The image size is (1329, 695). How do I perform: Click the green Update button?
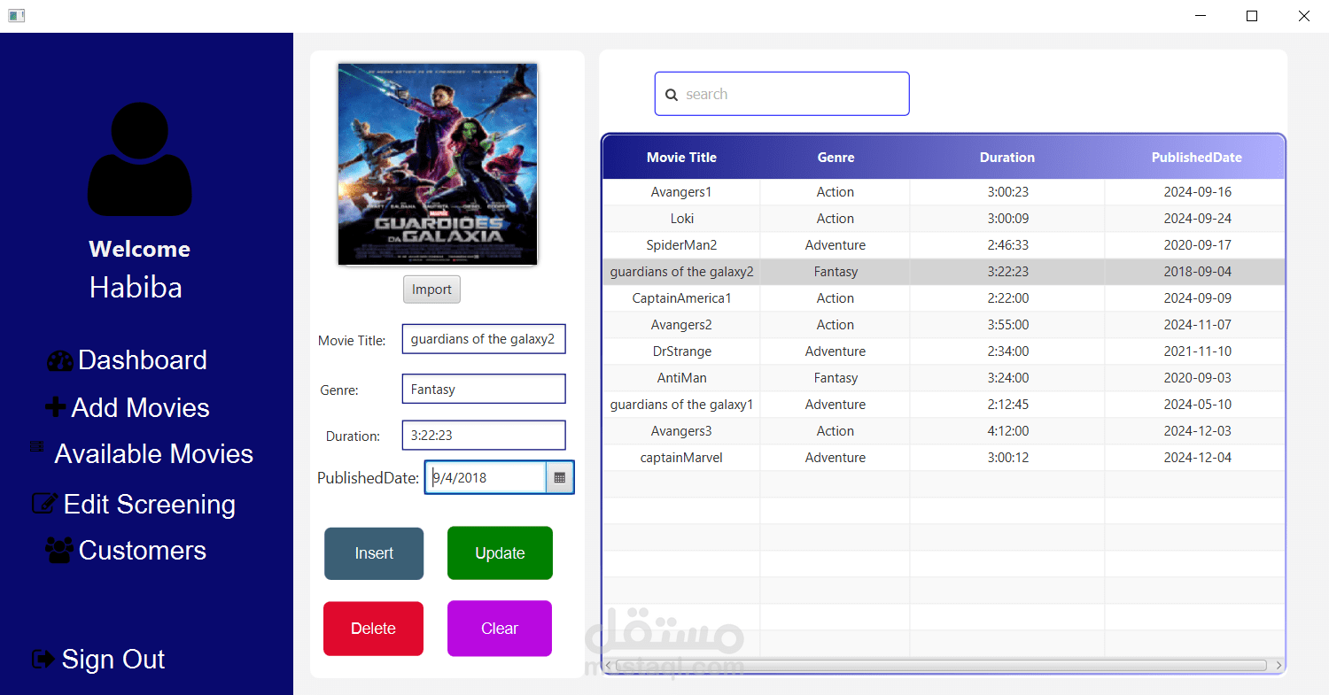click(x=500, y=552)
